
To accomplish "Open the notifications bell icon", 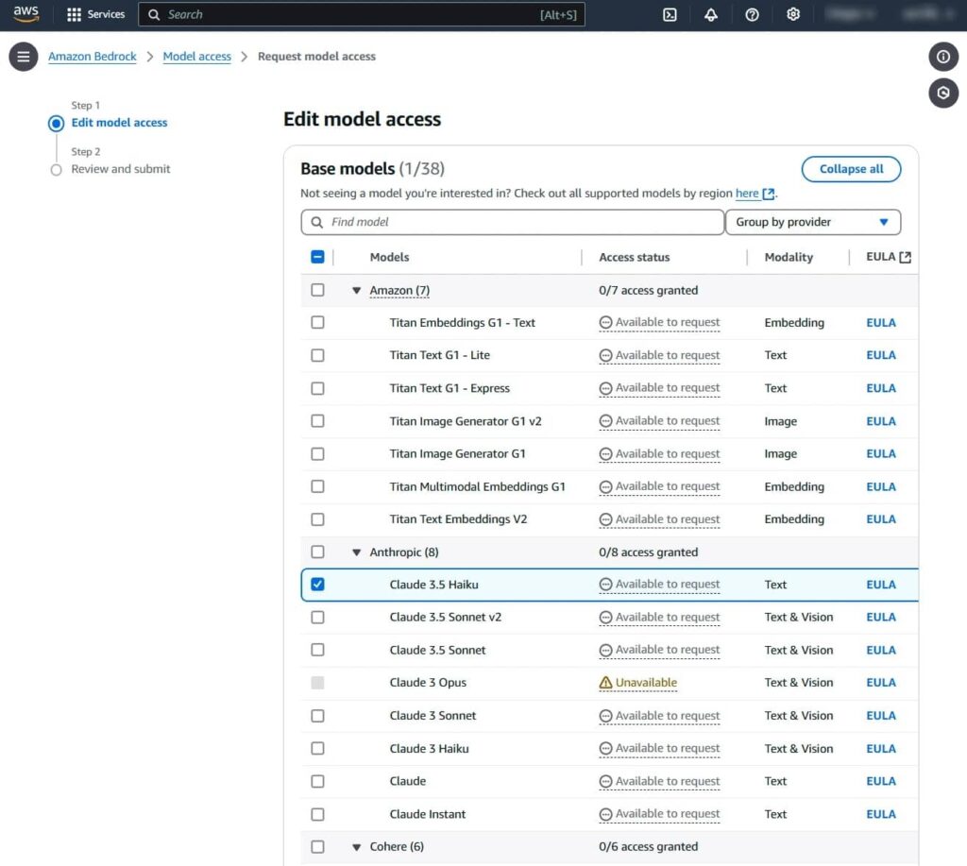I will (x=711, y=14).
